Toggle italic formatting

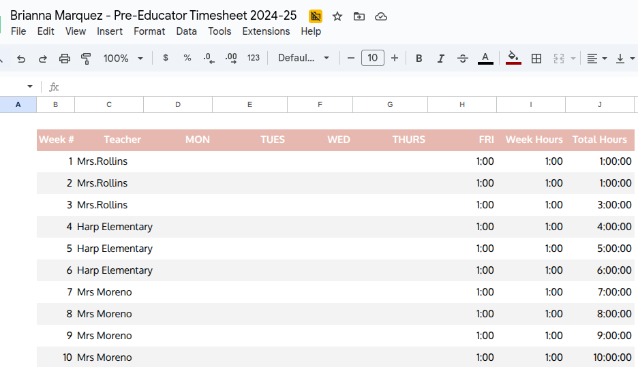click(x=441, y=59)
